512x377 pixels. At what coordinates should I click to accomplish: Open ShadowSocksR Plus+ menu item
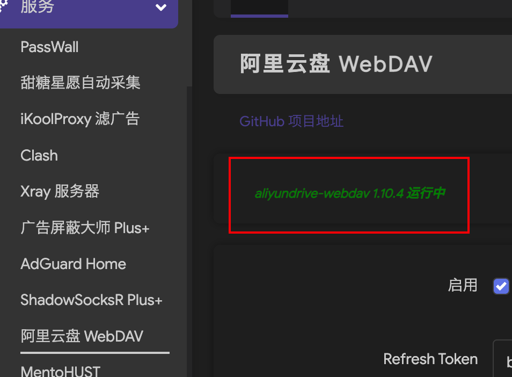(91, 300)
